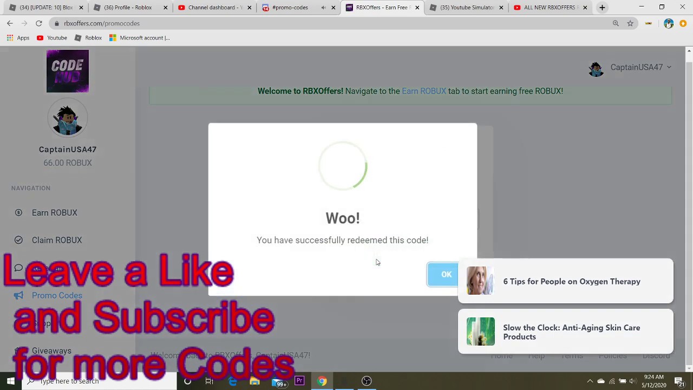Open the Oxygen Therapy tips ad

566,281
